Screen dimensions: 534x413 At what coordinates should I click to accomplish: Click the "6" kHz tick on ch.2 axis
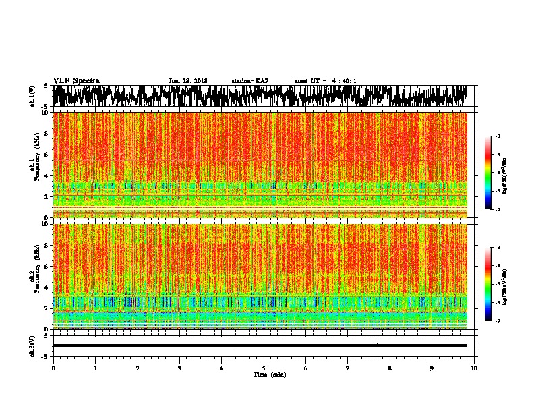tap(47, 266)
